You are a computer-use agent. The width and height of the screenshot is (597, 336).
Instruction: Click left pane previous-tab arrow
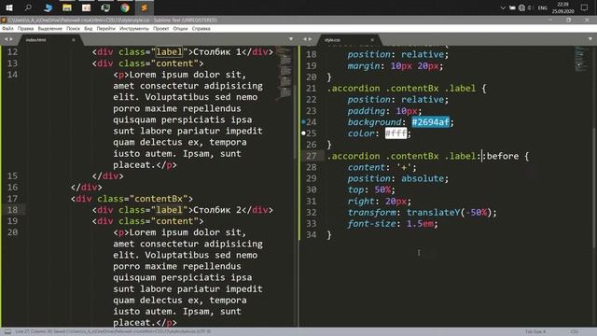coord(6,39)
